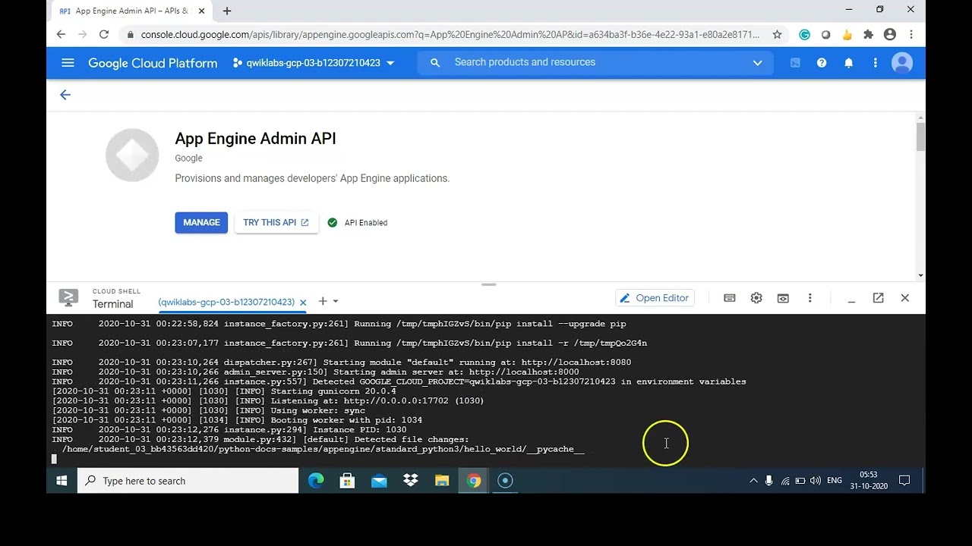This screenshot has width=972, height=546.
Task: Click the search magnifier icon
Action: [435, 63]
